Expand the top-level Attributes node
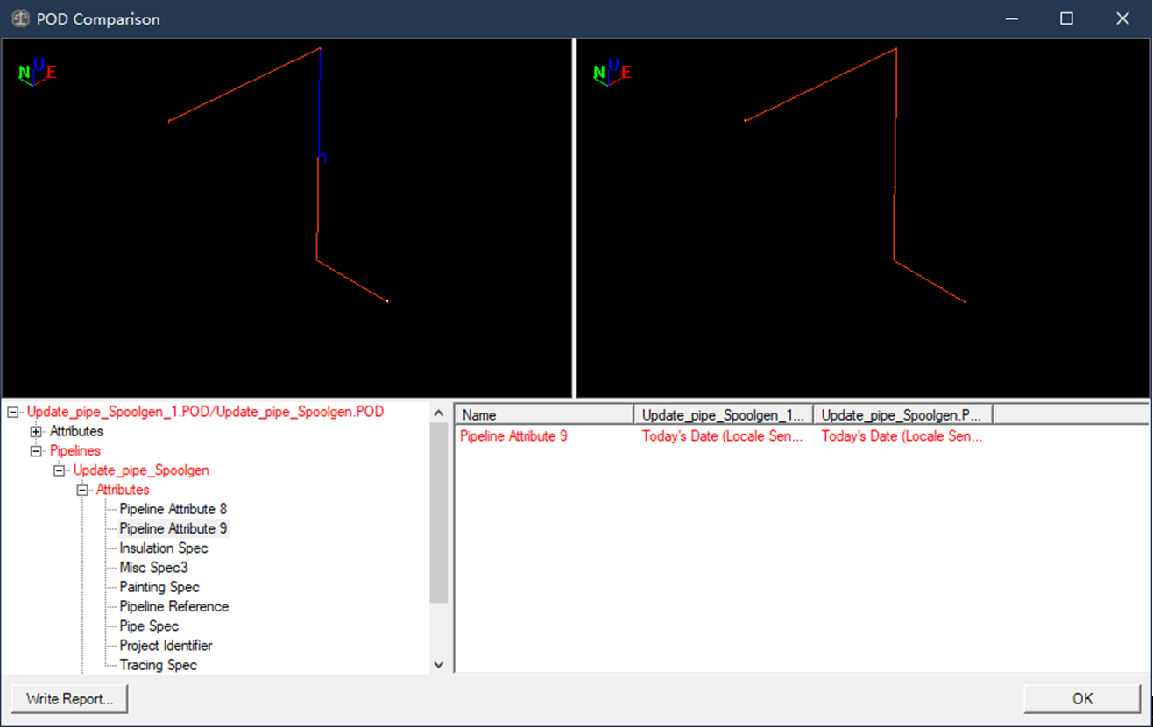The image size is (1153, 728). point(36,432)
